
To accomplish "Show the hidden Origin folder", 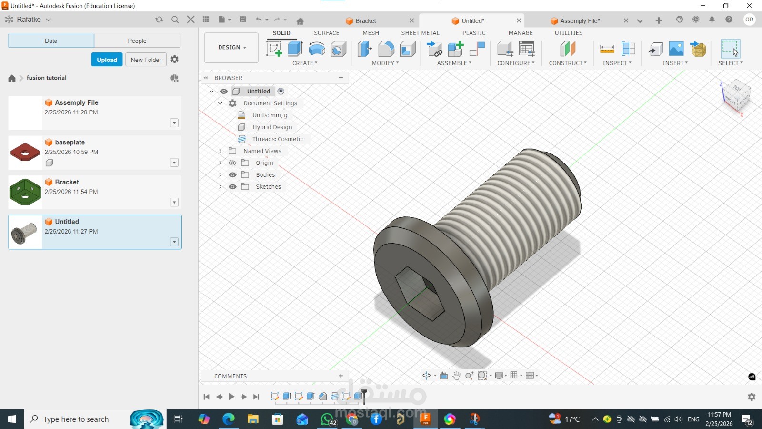I will pos(232,163).
